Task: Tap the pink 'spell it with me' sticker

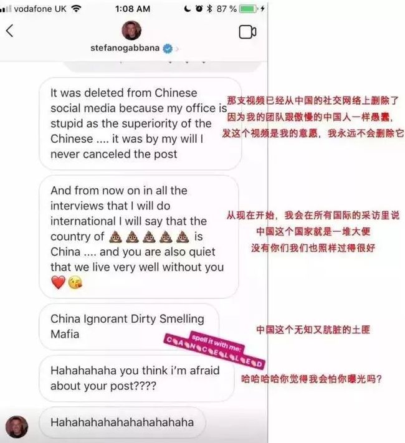Action: 214,350
